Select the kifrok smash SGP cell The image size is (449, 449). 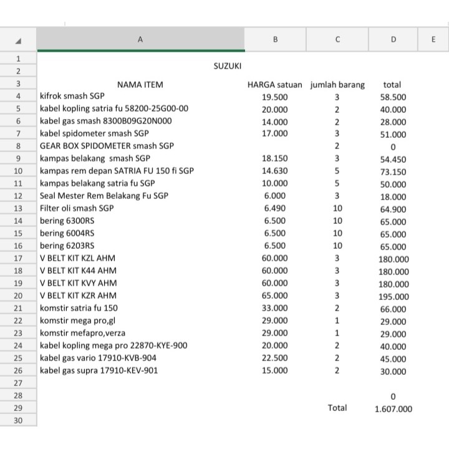coord(72,96)
